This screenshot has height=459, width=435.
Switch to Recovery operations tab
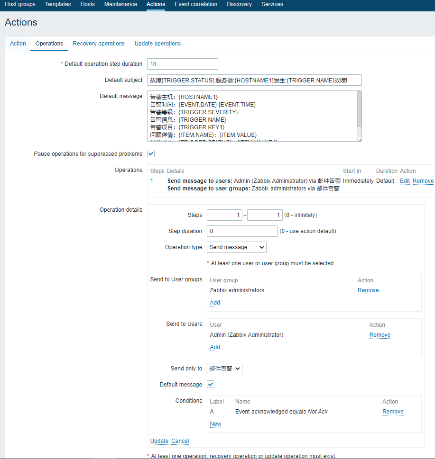point(99,44)
